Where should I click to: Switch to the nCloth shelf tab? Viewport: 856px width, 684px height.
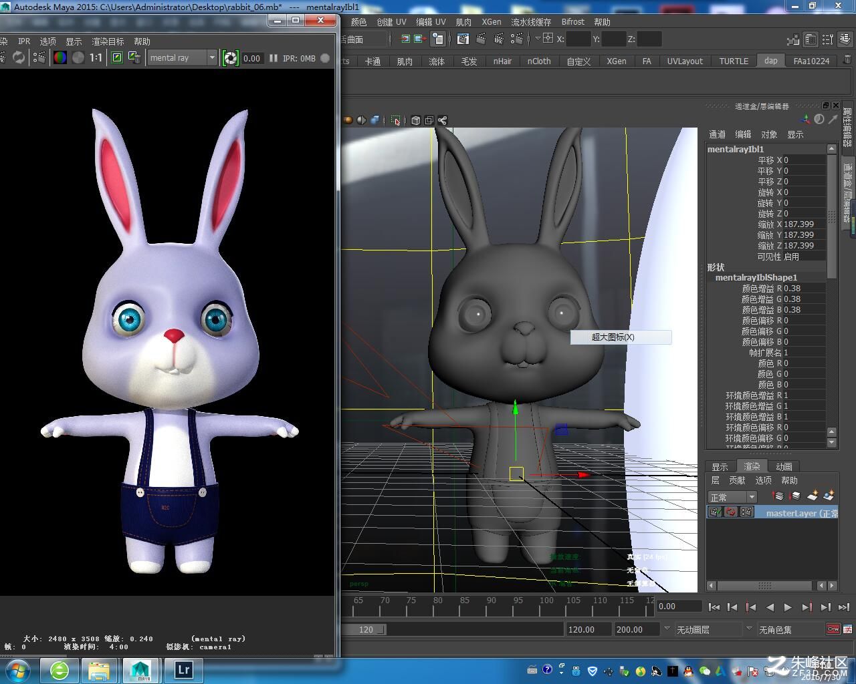pyautogui.click(x=539, y=61)
